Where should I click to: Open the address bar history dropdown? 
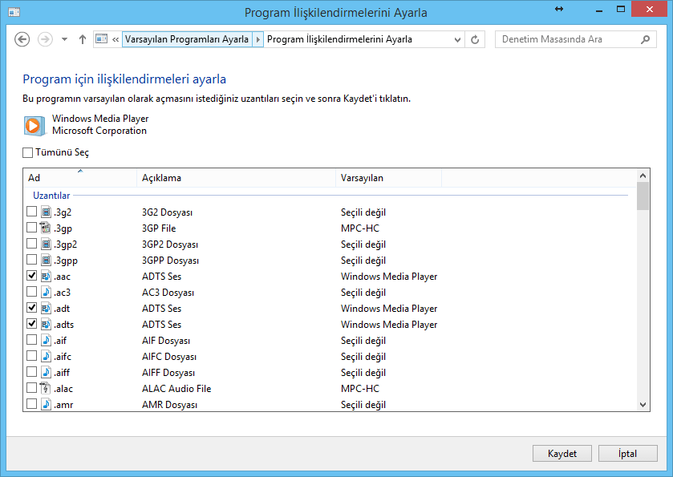[457, 39]
